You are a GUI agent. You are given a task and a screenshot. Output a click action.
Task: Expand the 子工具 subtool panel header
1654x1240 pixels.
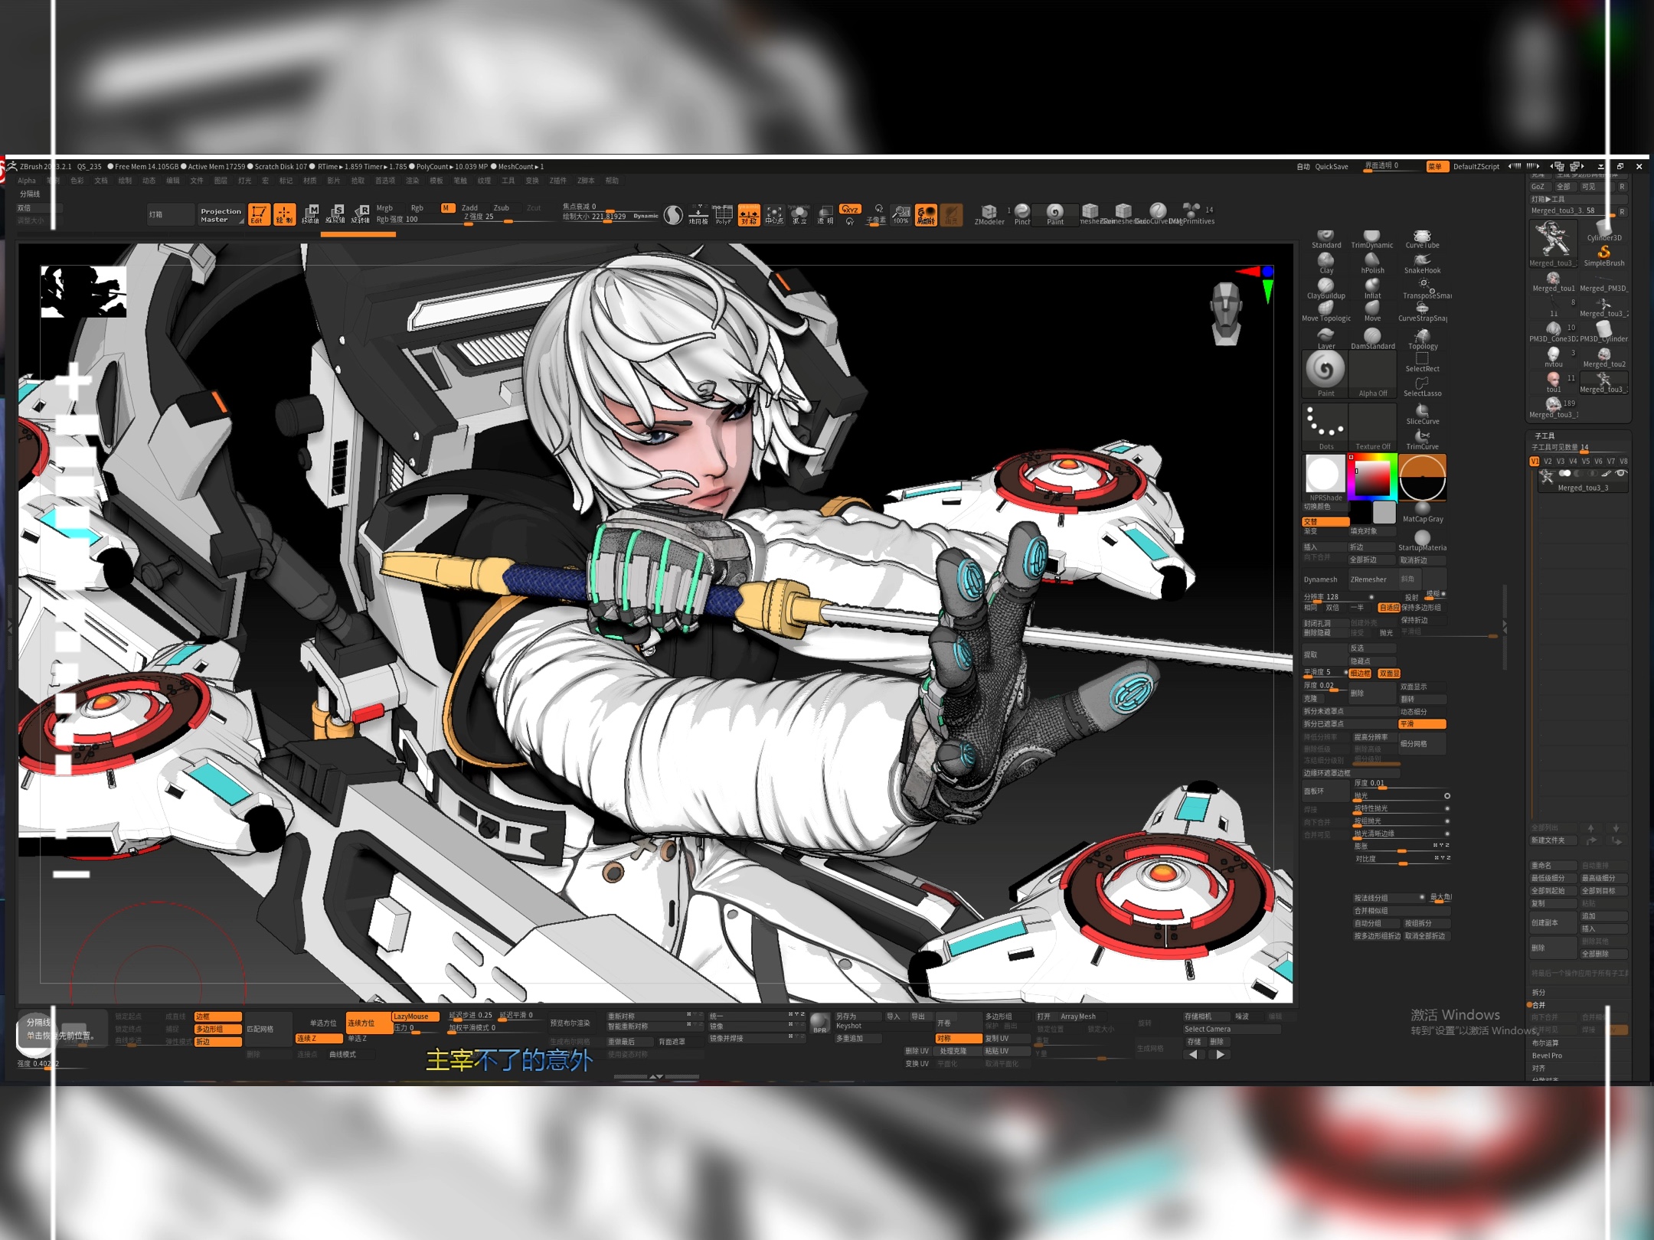tap(1544, 436)
